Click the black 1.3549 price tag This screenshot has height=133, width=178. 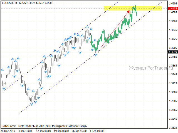172,52
